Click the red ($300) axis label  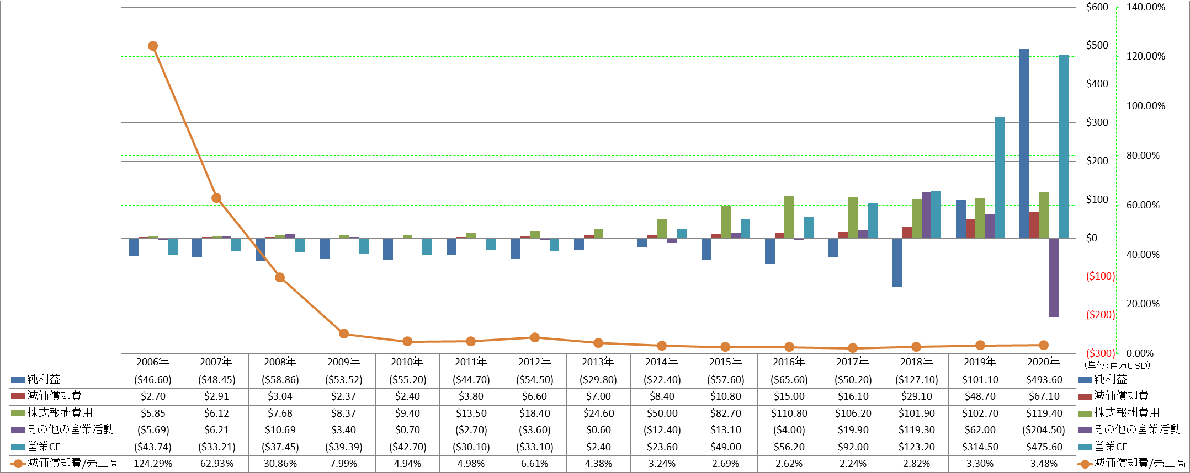[x=1100, y=353]
